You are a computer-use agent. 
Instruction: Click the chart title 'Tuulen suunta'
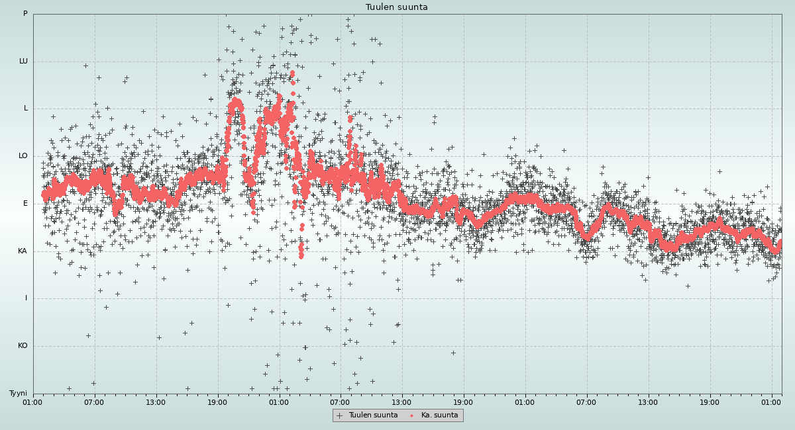pyautogui.click(x=397, y=7)
